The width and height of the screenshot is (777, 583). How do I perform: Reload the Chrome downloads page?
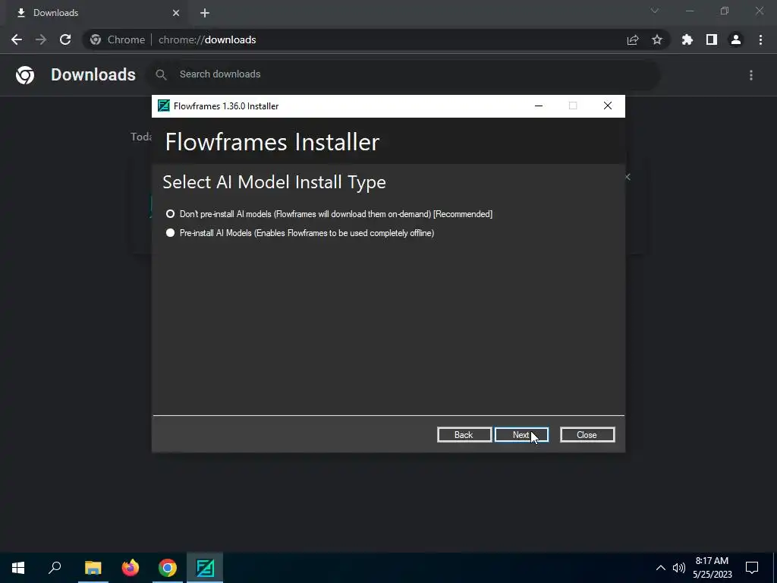(x=65, y=39)
